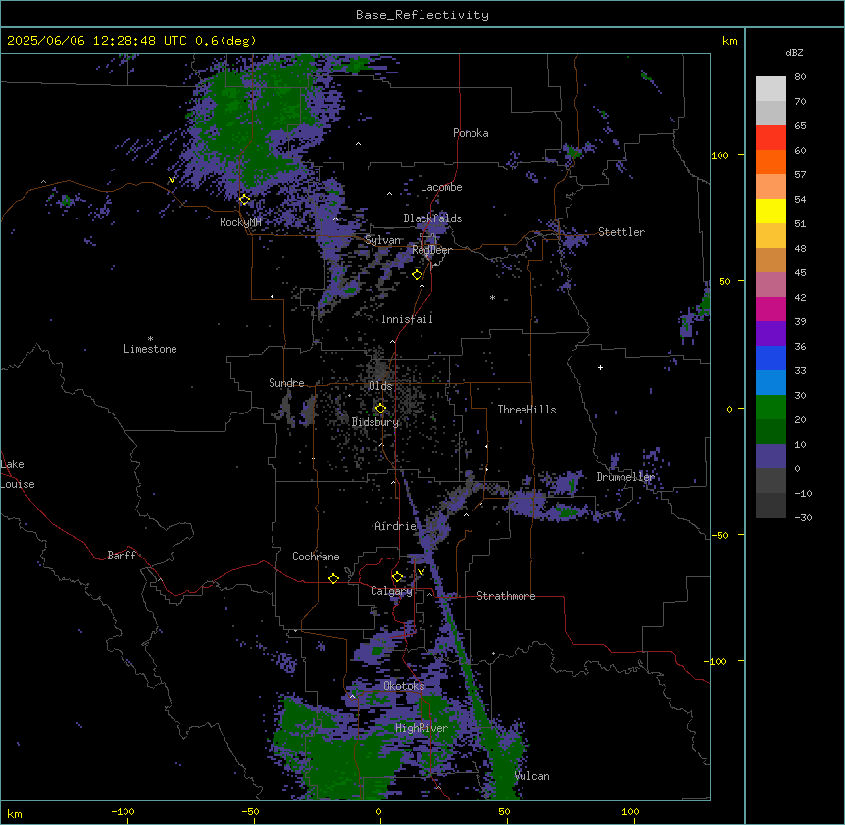Click the Base_Reflectivity title
Viewport: 845px width, 825px height.
[422, 15]
